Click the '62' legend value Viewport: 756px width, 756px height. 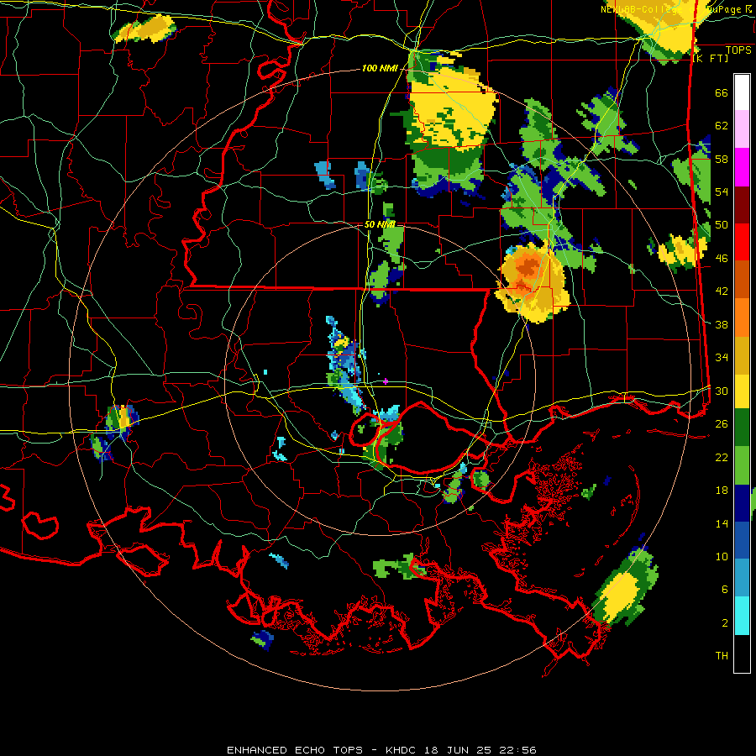click(722, 126)
